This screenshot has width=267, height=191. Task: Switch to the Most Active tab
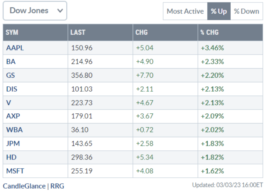point(185,11)
